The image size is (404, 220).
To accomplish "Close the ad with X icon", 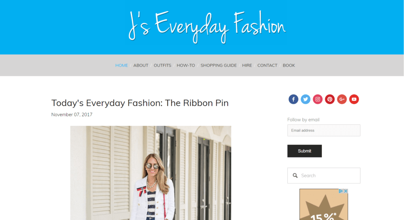I will coord(346,191).
